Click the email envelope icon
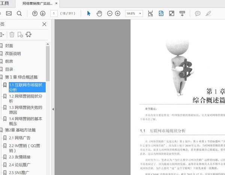Screen dimensions: 225x175 [9, 13]
